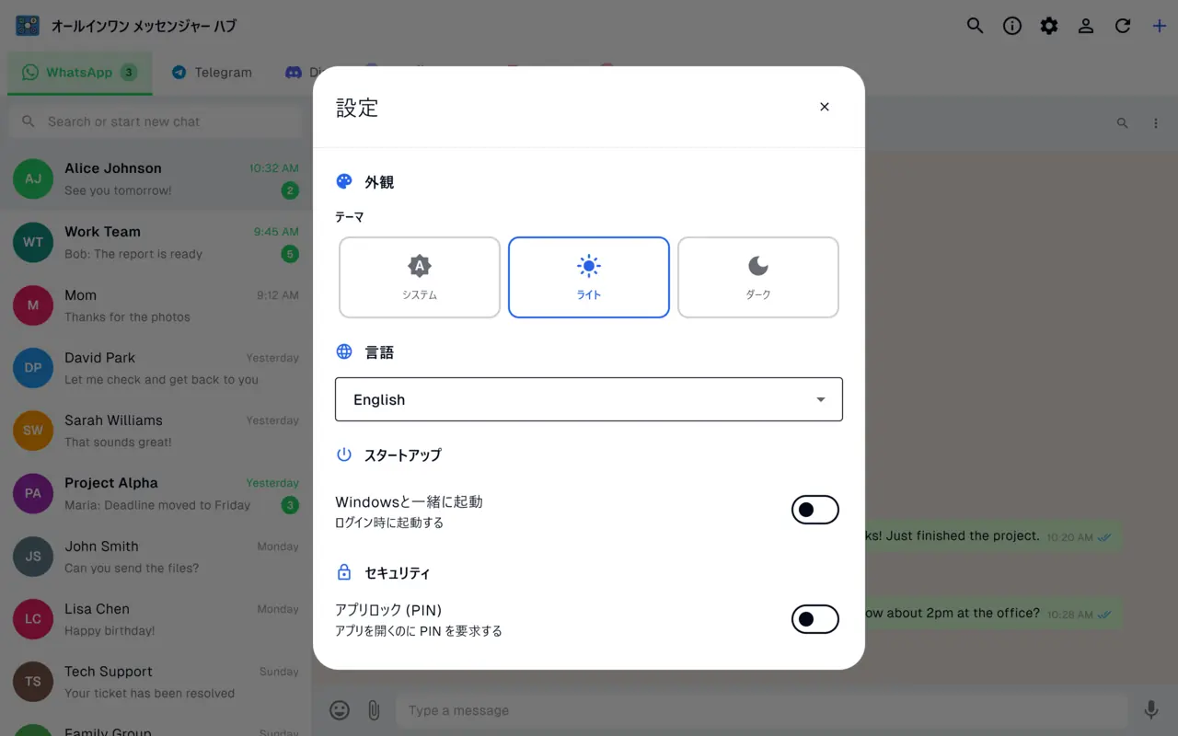Open emoji picker smiley icon
Screen dimensions: 1178x736
[340, 710]
